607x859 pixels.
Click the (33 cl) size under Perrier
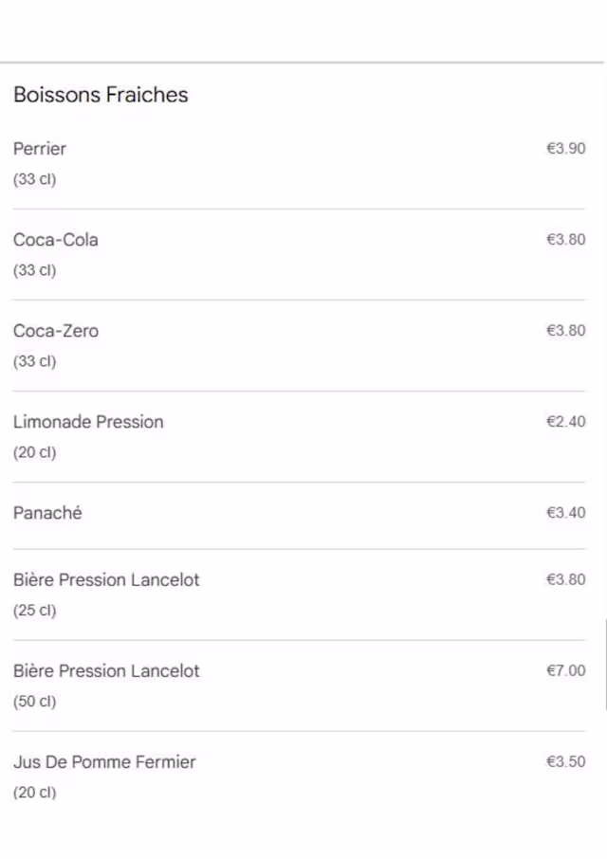(x=35, y=179)
